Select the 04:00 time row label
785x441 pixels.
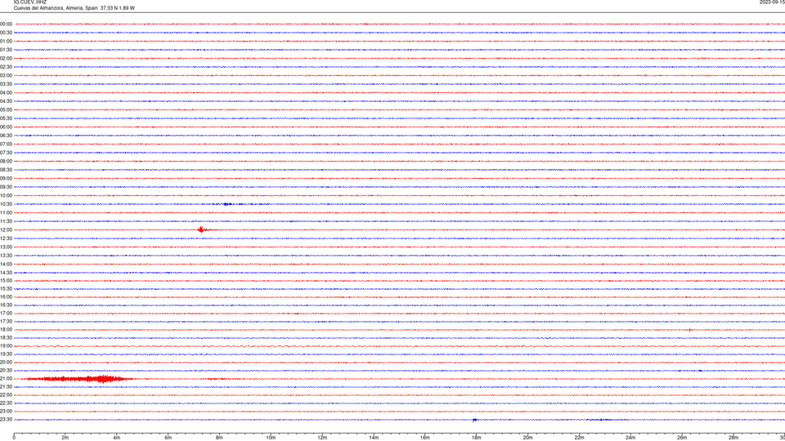(x=6, y=92)
